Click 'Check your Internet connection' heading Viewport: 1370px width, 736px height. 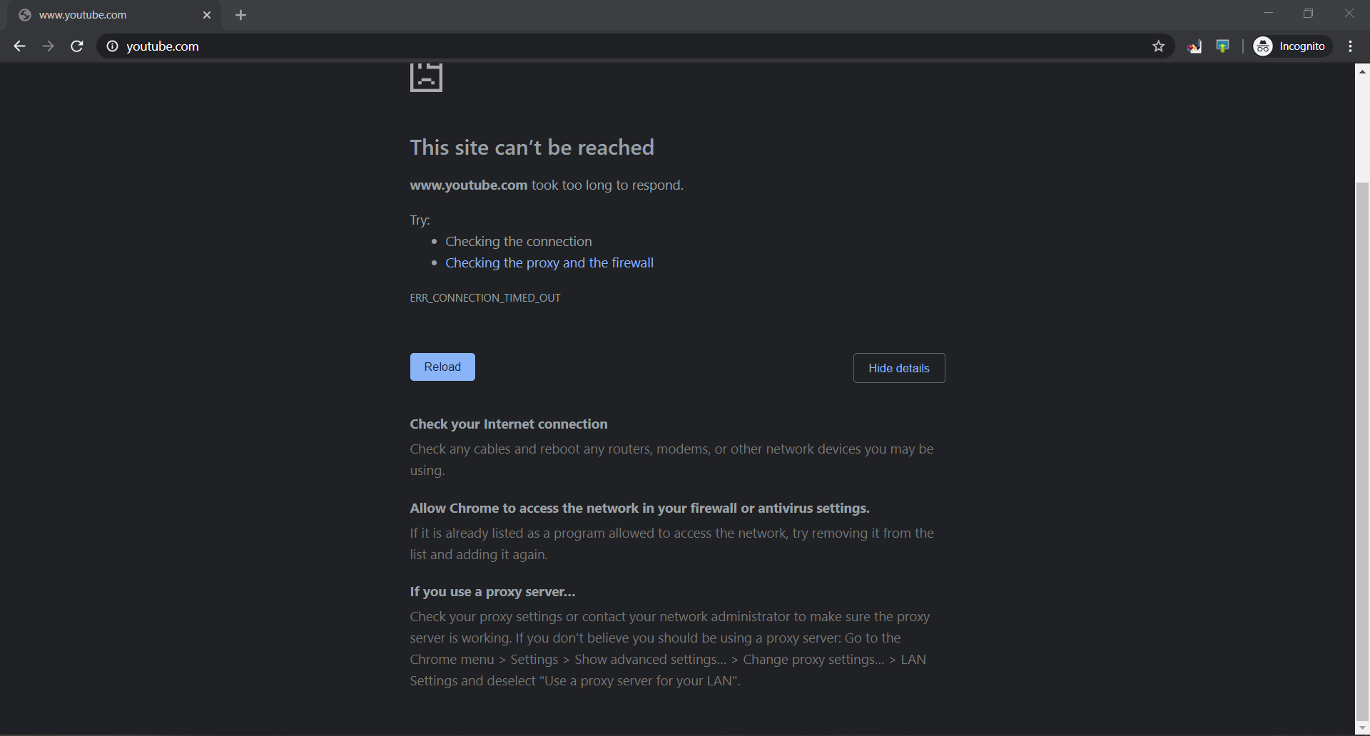coord(509,424)
